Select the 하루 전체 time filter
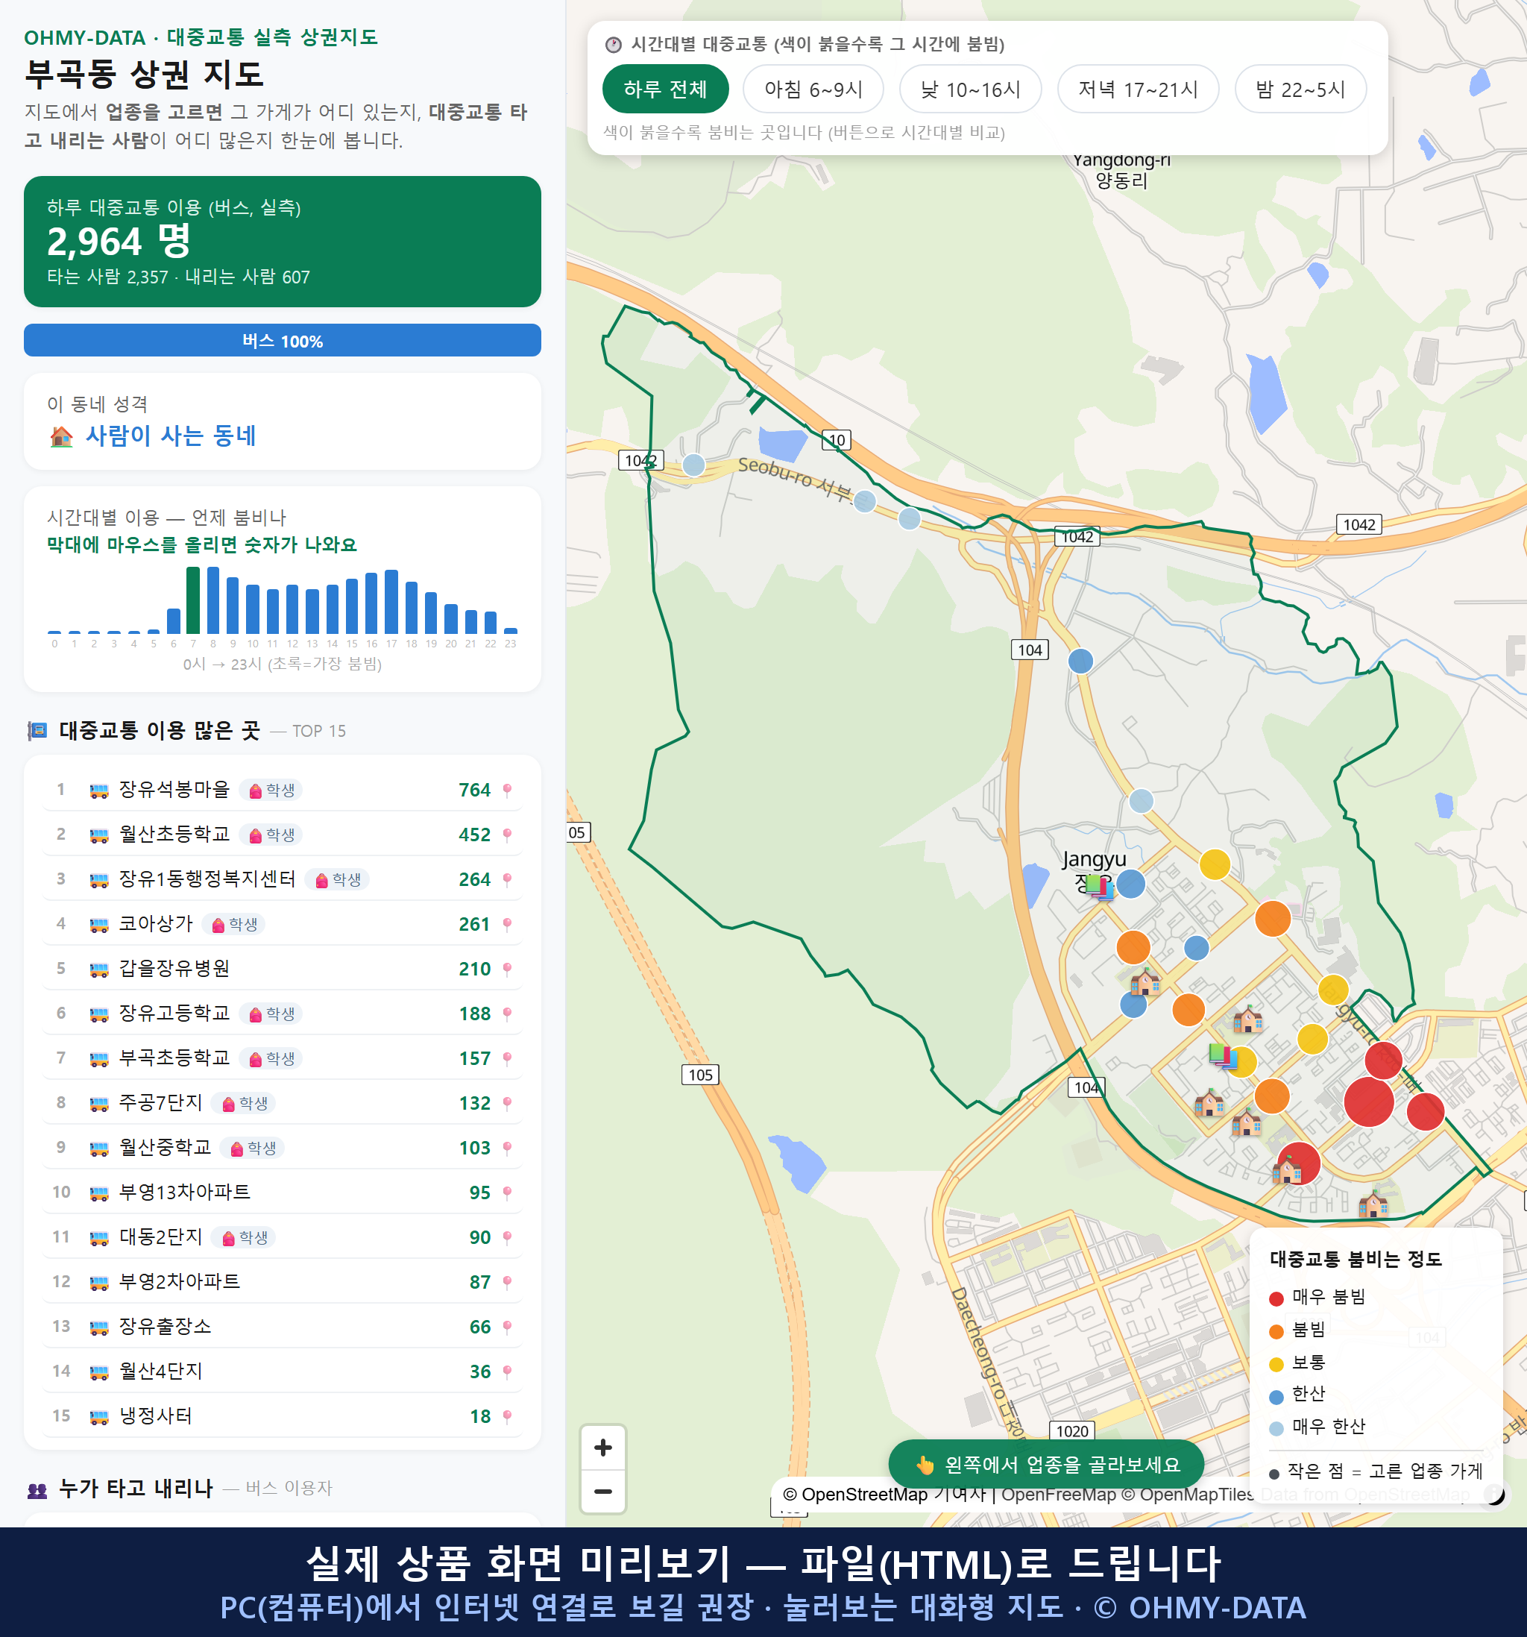The height and width of the screenshot is (1637, 1527). (x=665, y=89)
